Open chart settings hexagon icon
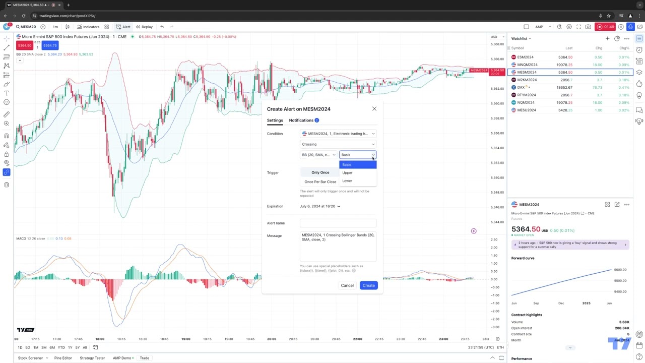The width and height of the screenshot is (645, 363). [x=569, y=27]
